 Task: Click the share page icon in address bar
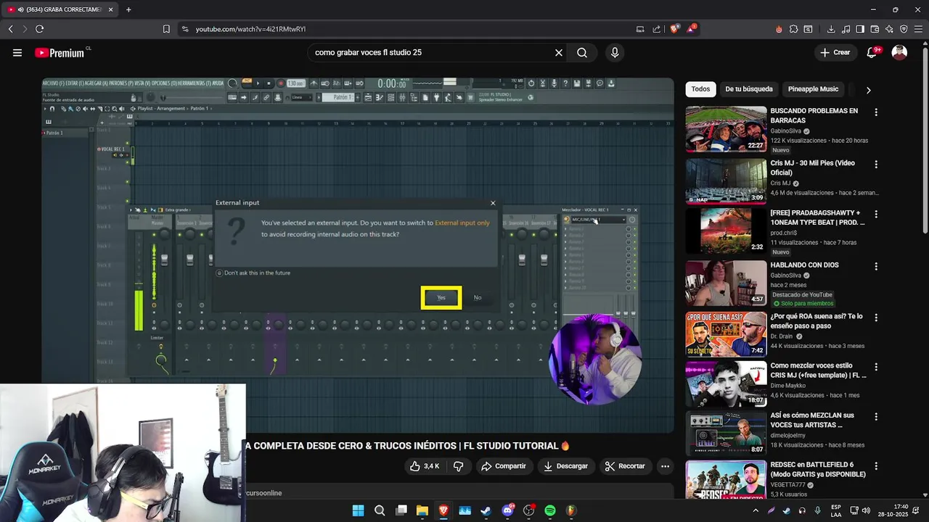(657, 29)
